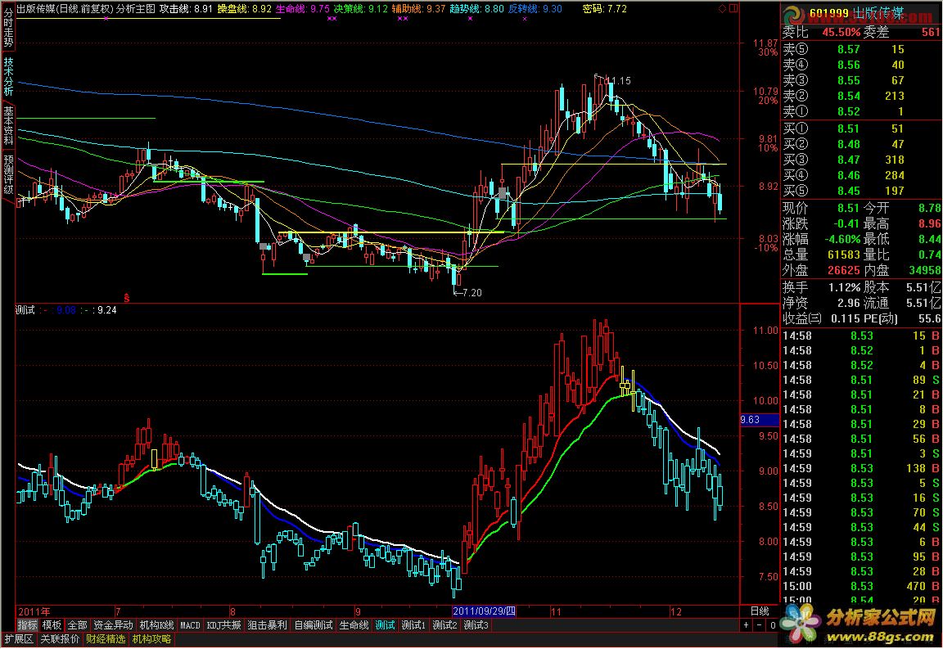943x649 pixels.
Task: Click the 趋势线: 8.80 indicator label
Action: click(477, 9)
